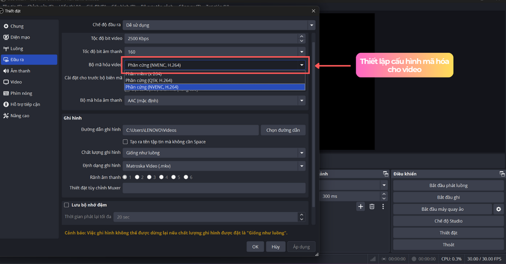Click Bắt đầu phát luồng in main window
This screenshot has height=264, width=506.
pos(448,186)
